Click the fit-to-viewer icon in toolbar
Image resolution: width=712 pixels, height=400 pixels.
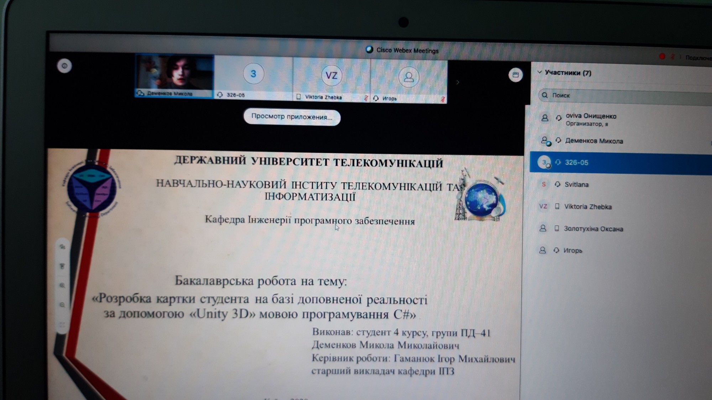point(62,325)
